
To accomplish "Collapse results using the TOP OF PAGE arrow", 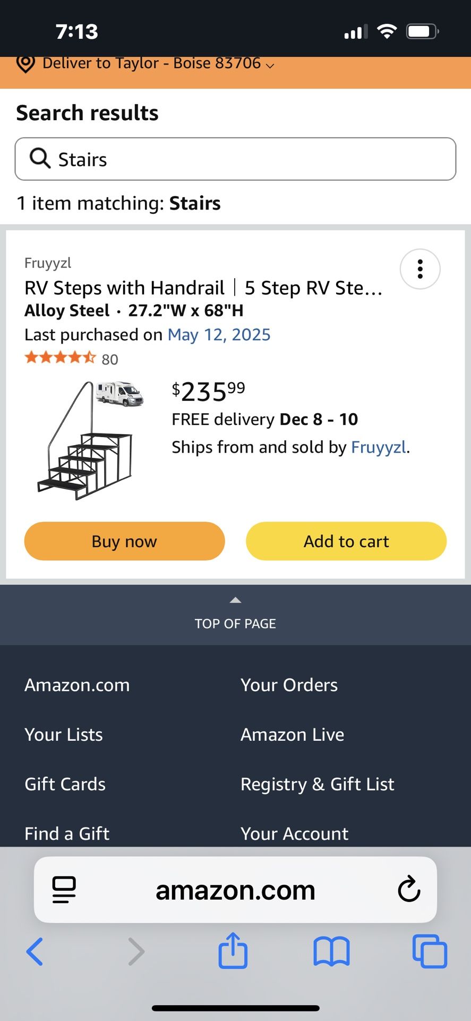I will coord(235,600).
